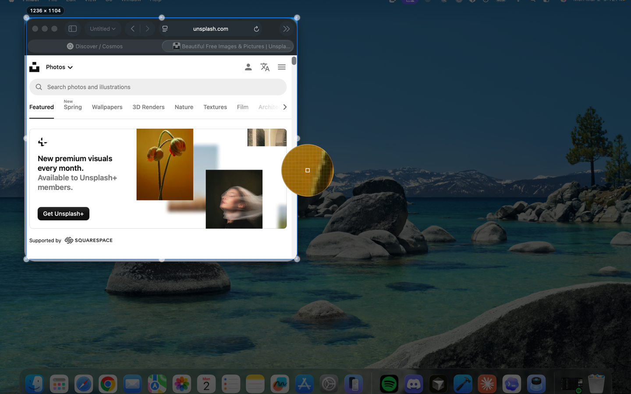This screenshot has width=631, height=394.
Task: Open the Untitled profile dropdown
Action: point(103,29)
